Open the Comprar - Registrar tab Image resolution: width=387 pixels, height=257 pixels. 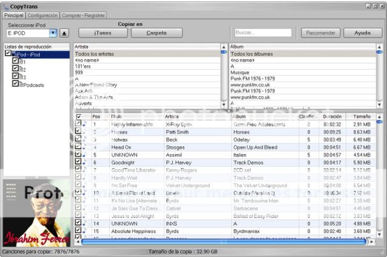click(x=83, y=15)
